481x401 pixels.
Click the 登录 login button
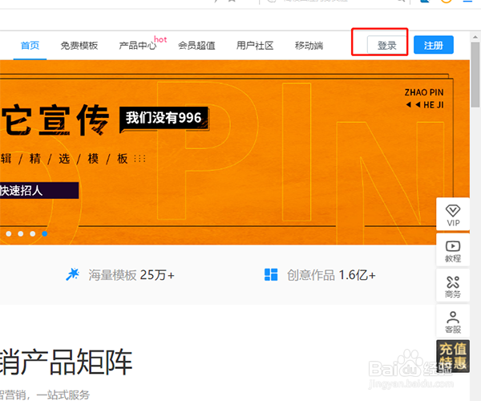(x=387, y=46)
